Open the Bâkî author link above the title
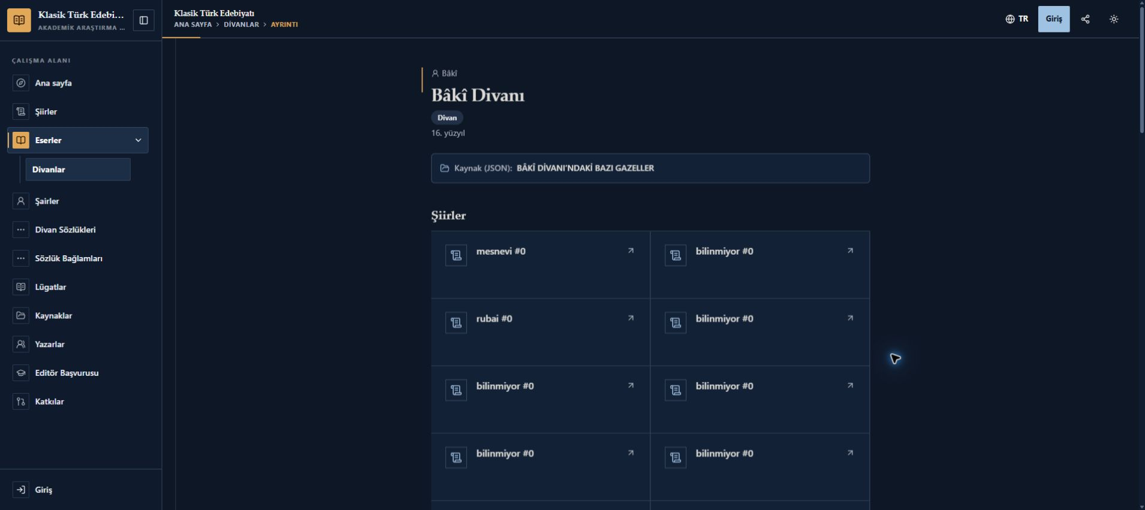 point(444,74)
